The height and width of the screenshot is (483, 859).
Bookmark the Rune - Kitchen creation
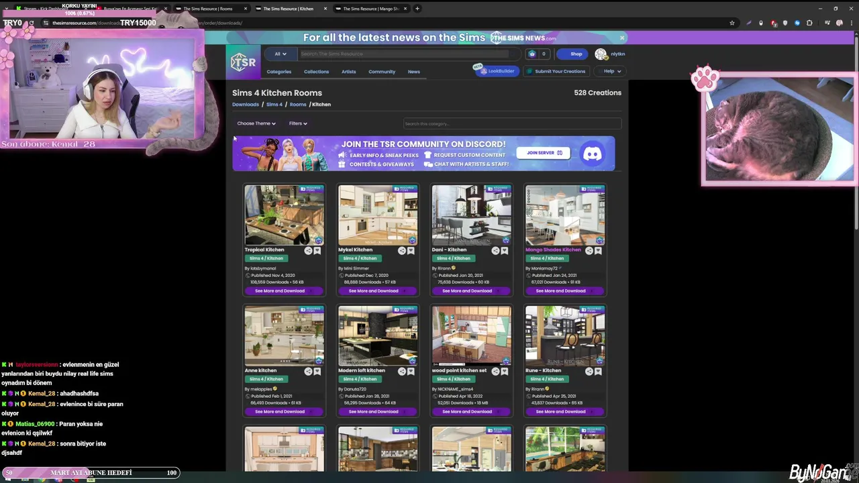pos(598,371)
